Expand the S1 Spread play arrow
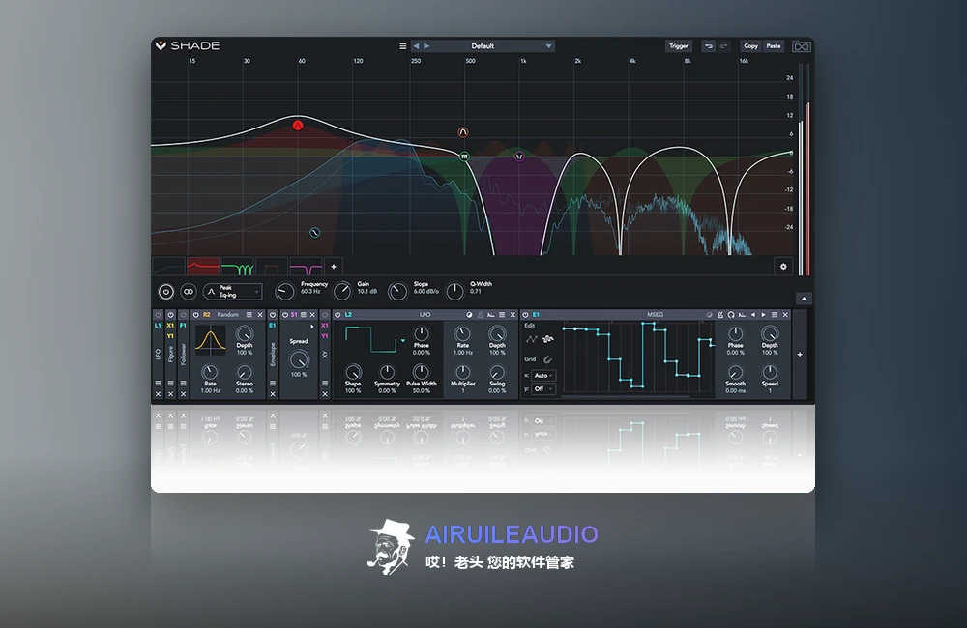 (312, 327)
